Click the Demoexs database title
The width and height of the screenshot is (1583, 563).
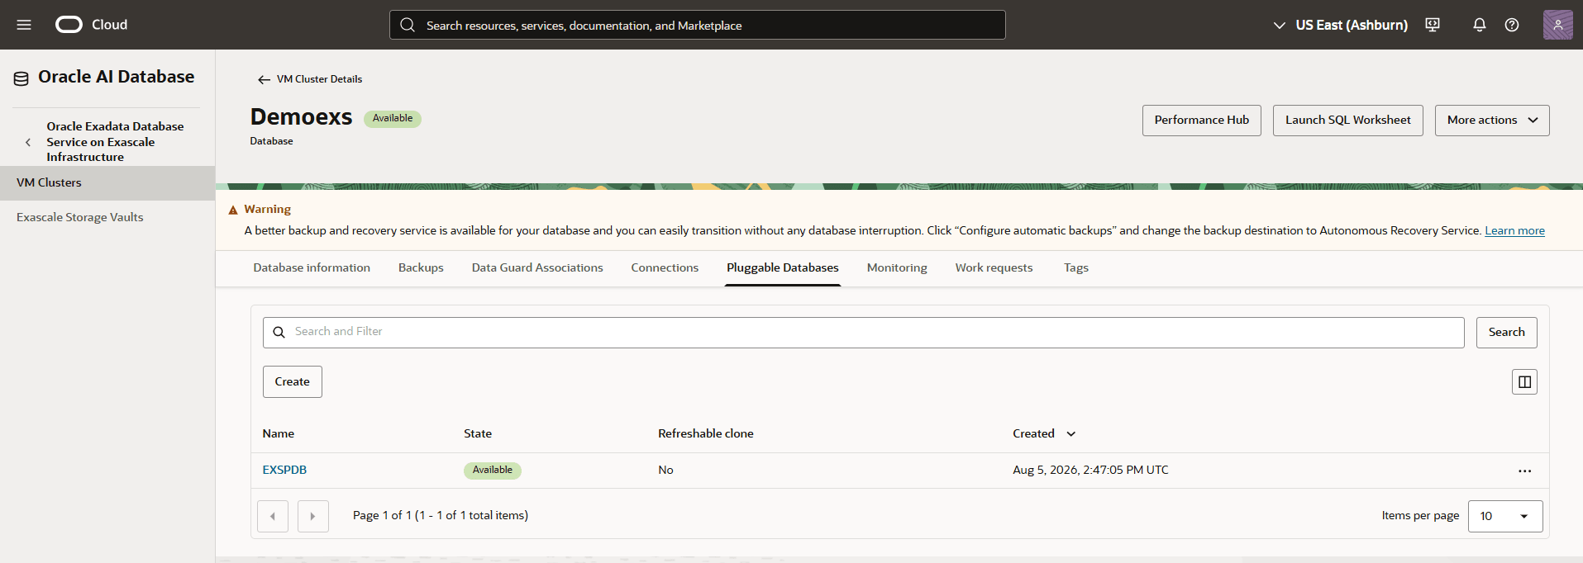tap(301, 117)
